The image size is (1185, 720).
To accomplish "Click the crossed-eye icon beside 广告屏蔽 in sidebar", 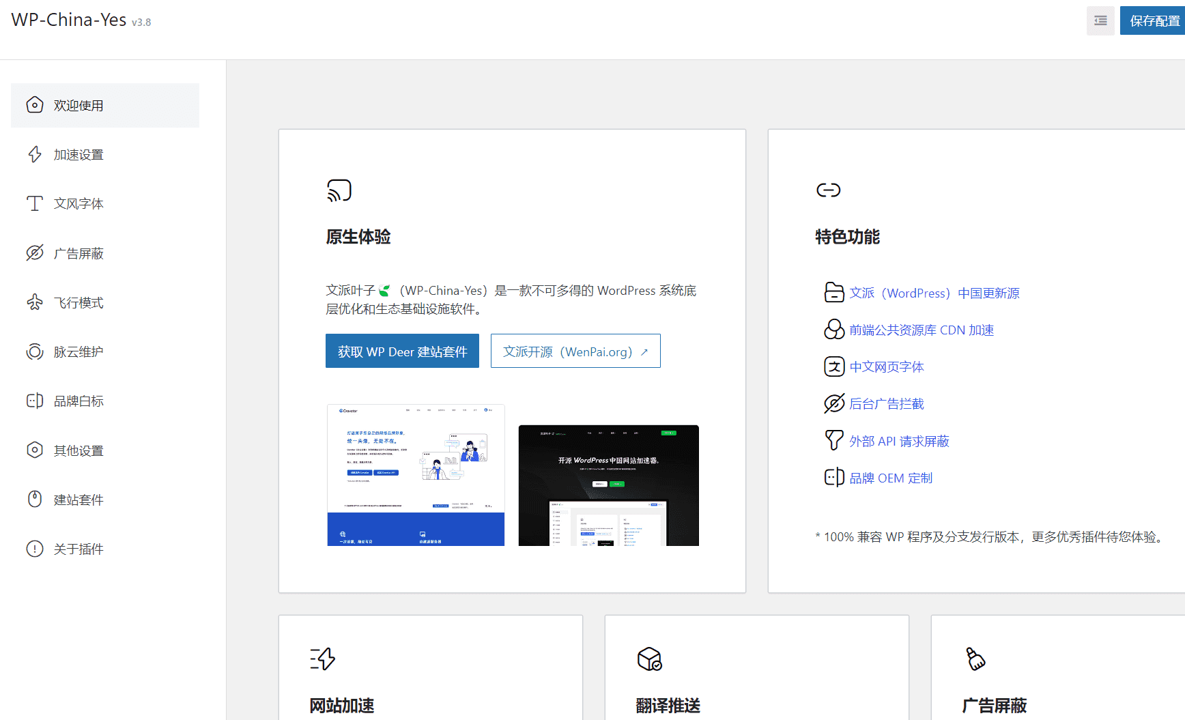I will click(x=35, y=253).
